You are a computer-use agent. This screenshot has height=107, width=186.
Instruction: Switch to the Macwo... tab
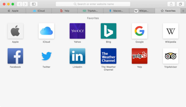pos(116,11)
